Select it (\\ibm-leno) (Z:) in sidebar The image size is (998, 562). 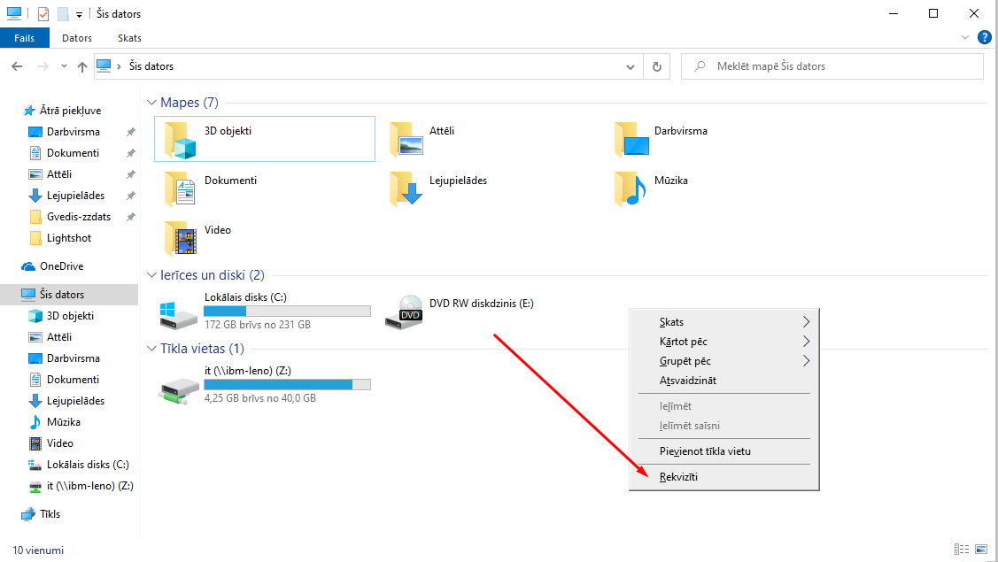click(89, 486)
